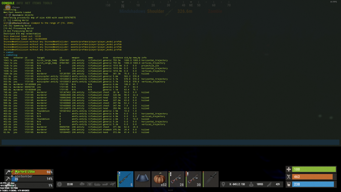Switch to the INFO console tab
Image resolution: width=341 pixels, height=192 pixels.
(20, 3)
